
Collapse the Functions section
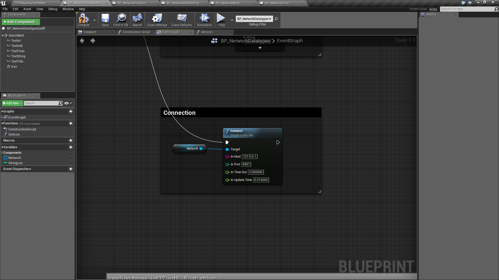(x=2, y=123)
